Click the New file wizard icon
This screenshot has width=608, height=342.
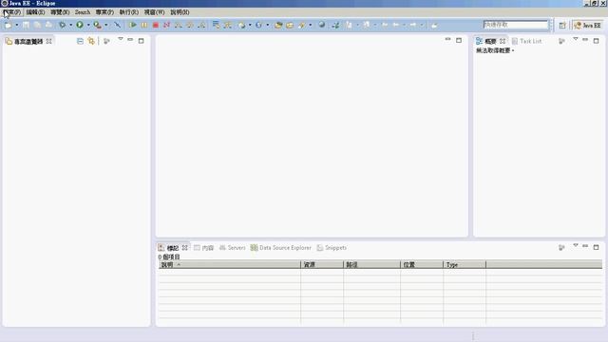point(8,26)
